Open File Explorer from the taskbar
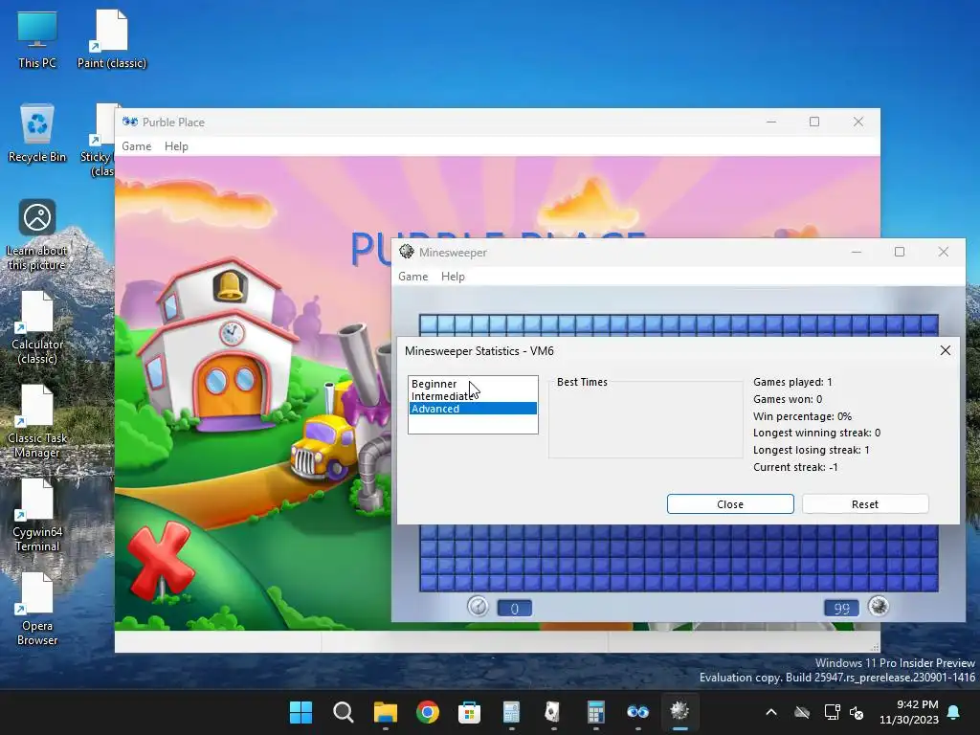The height and width of the screenshot is (735, 980). coord(385,712)
